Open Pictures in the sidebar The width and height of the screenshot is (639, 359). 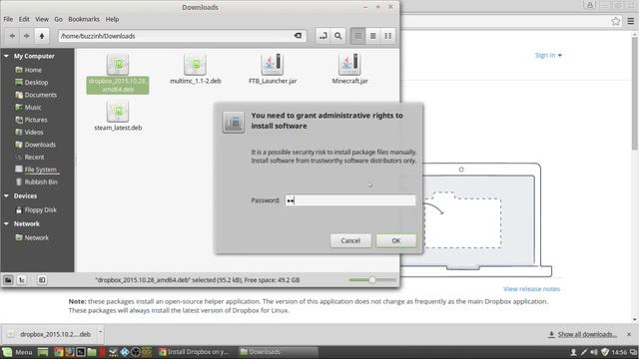coord(37,120)
